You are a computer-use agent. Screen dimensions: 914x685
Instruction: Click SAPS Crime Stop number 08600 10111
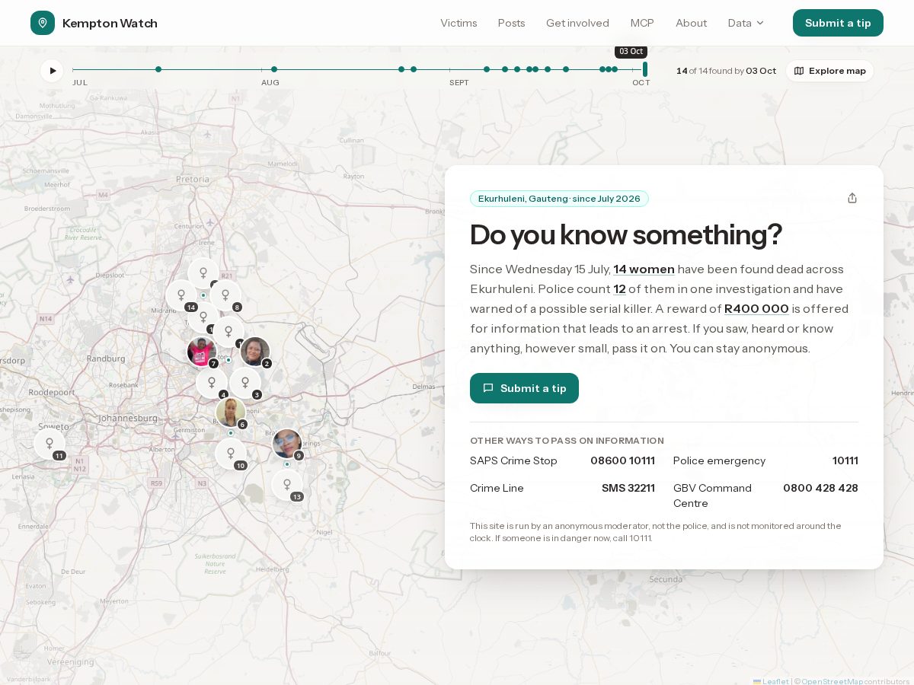tap(622, 461)
